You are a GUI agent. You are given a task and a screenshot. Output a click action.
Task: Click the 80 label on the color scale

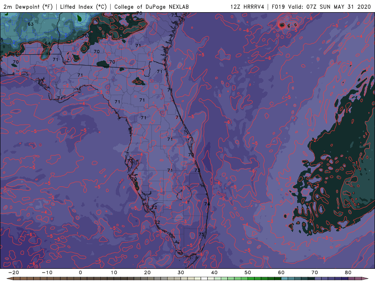tap(348, 273)
